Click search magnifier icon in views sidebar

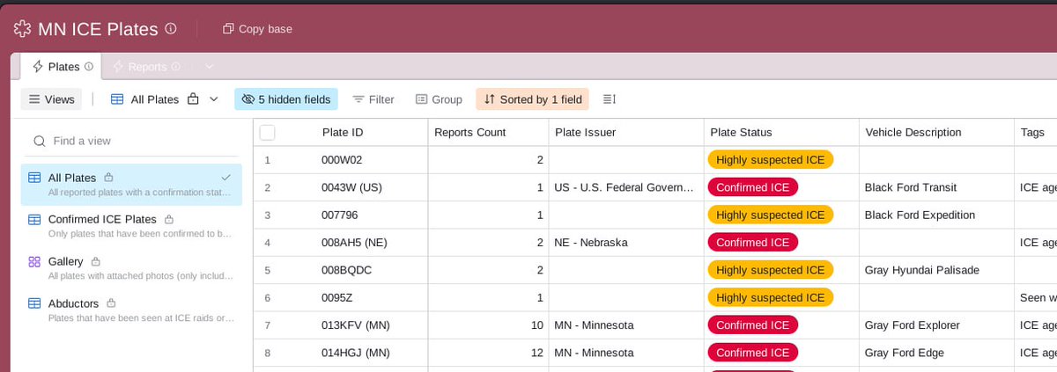39,141
